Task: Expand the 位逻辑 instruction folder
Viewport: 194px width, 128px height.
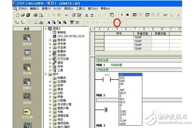Action: (50, 82)
